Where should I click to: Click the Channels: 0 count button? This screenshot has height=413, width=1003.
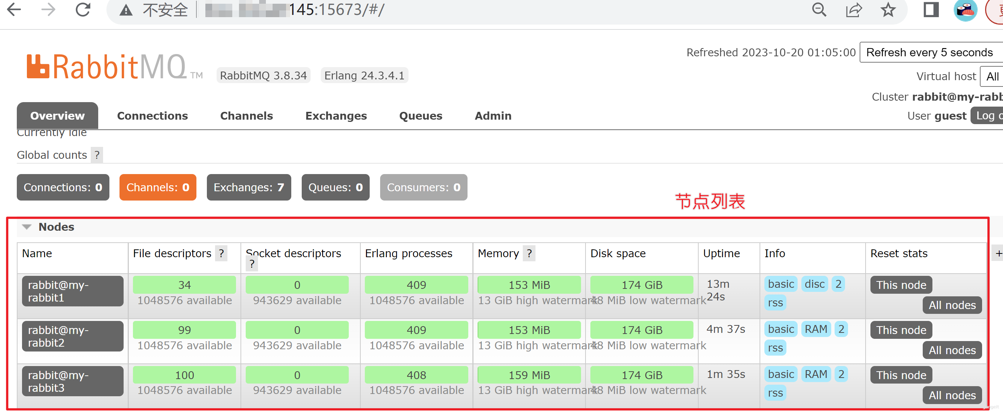click(158, 187)
